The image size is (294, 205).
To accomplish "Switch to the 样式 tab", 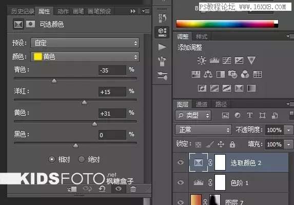I will coord(201,36).
